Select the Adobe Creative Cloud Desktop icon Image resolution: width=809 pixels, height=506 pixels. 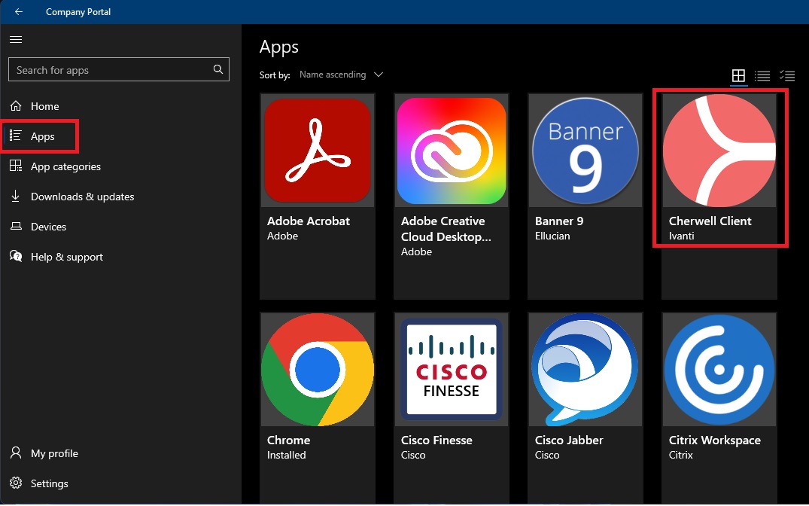451,151
